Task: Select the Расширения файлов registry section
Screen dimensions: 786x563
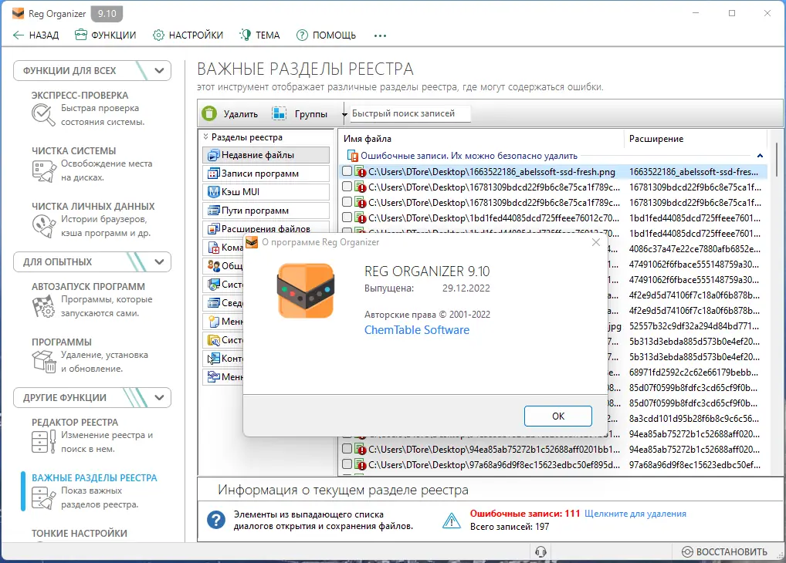Action: 266,228
